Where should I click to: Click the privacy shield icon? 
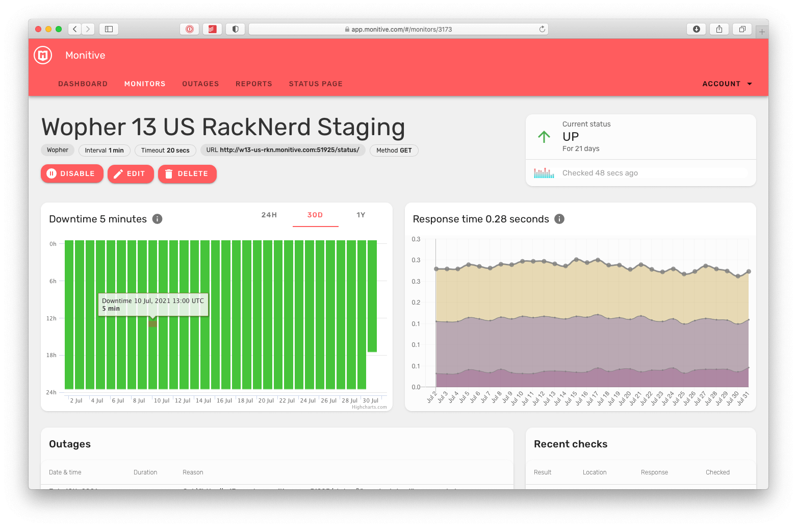point(236,29)
